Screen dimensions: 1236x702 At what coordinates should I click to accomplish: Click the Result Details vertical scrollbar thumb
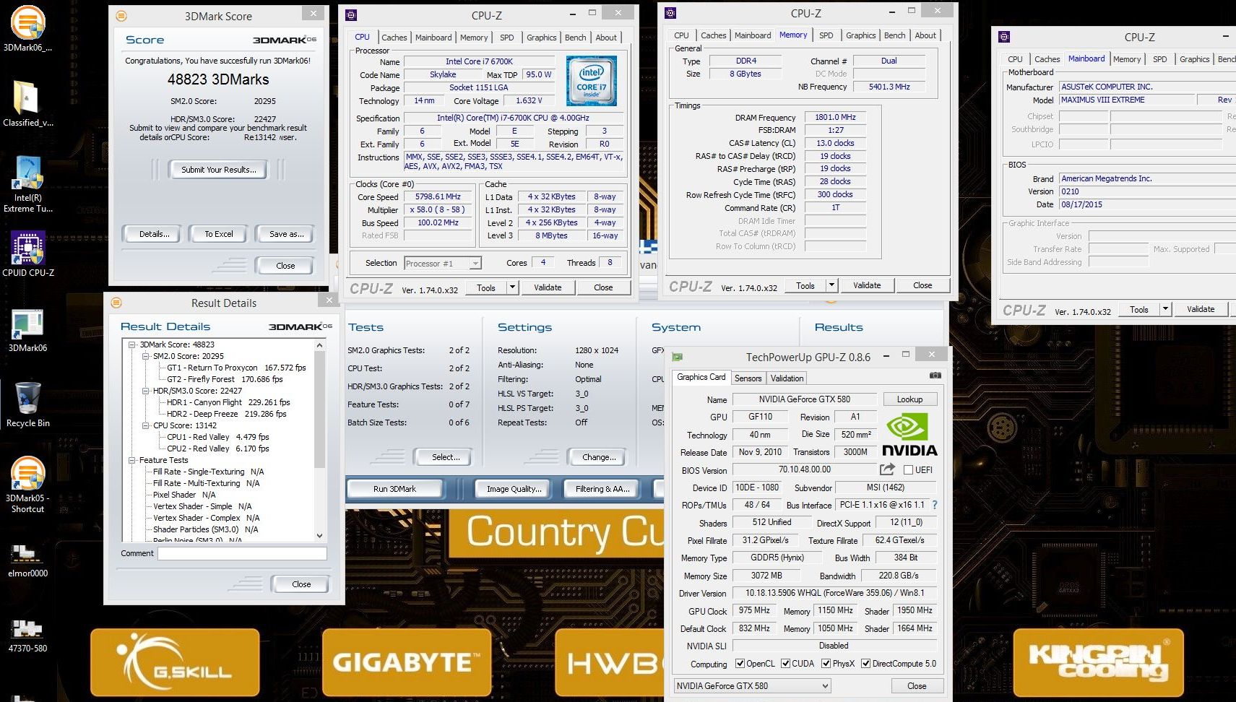click(320, 409)
